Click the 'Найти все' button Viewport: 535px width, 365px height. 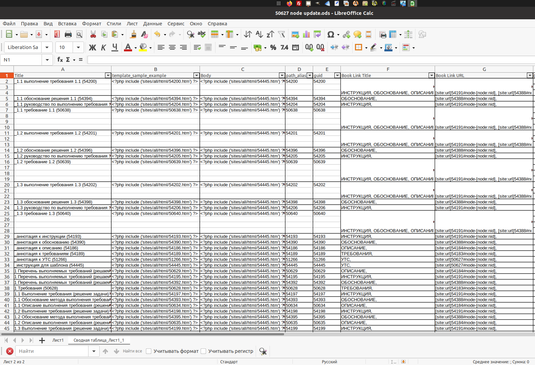point(132,351)
